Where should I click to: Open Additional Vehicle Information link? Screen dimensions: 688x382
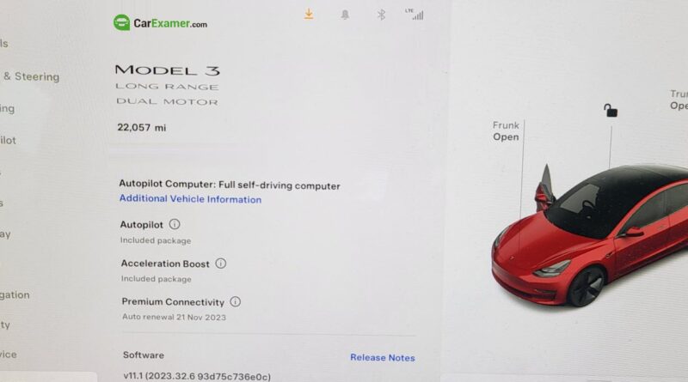coord(190,199)
